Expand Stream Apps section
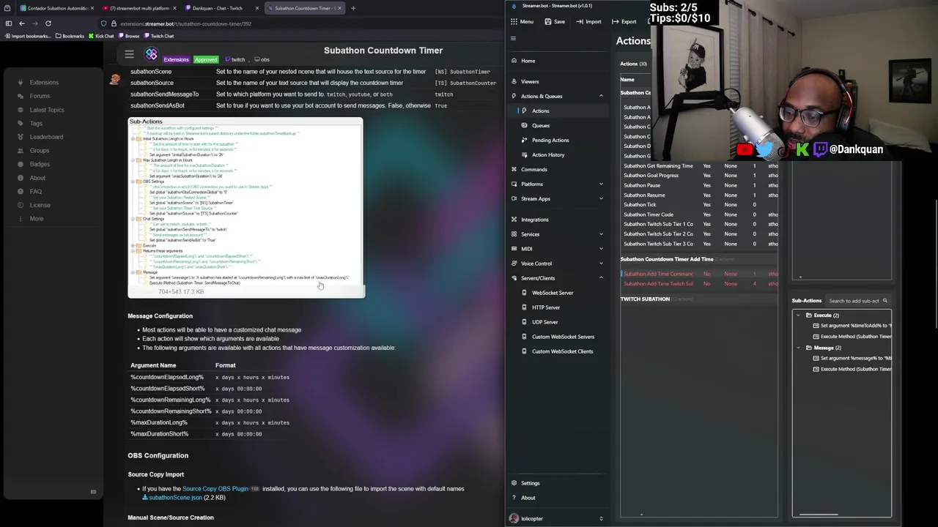Viewport: 938px width, 527px height. 601,198
